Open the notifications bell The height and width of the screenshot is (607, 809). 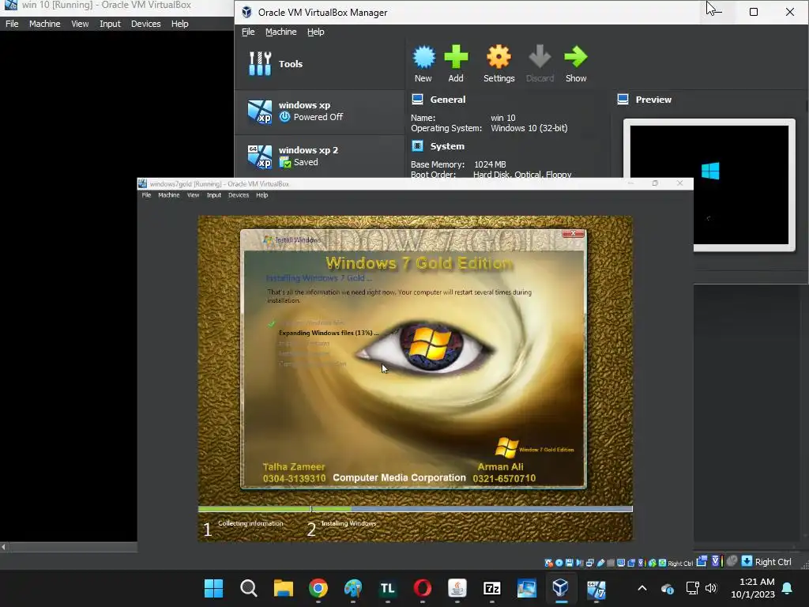pos(788,588)
